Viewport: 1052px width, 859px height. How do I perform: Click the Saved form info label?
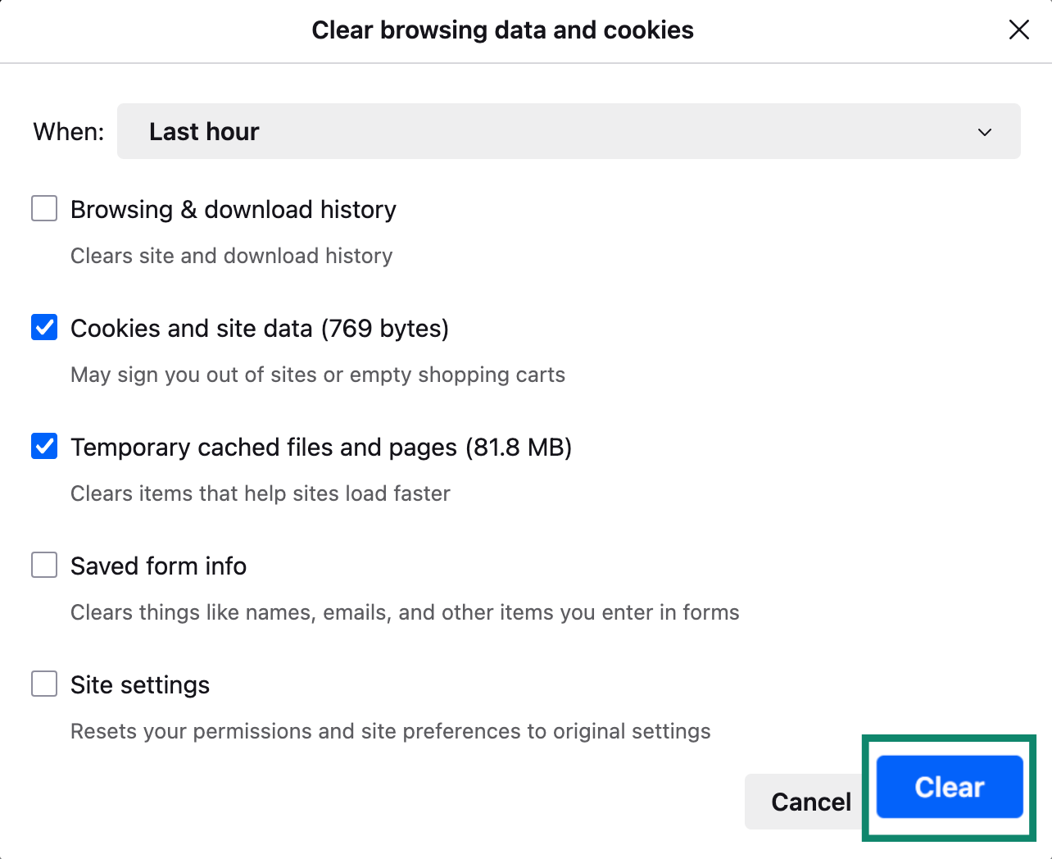pyautogui.click(x=158, y=566)
